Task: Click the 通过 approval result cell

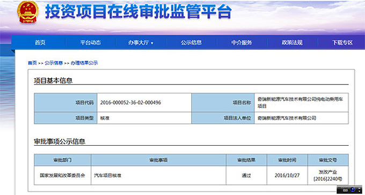Action: (246, 176)
